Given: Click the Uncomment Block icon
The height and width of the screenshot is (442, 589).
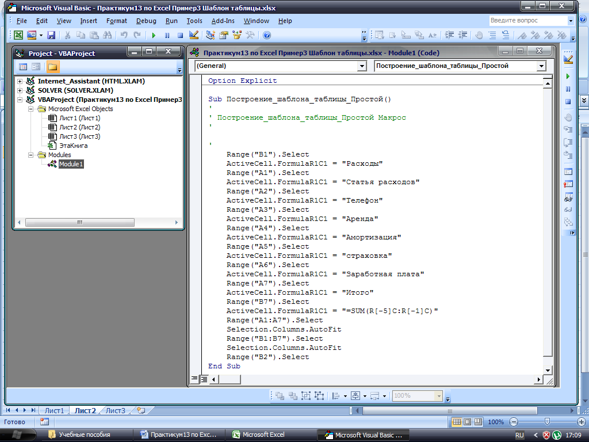Looking at the screenshot, I should point(506,35).
